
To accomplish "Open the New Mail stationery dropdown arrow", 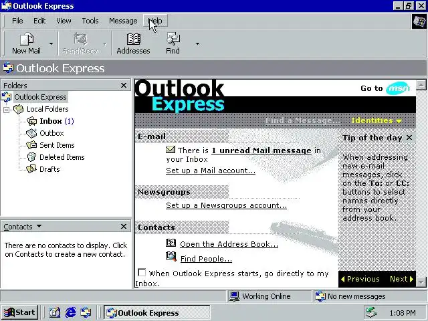I will 51,43.
